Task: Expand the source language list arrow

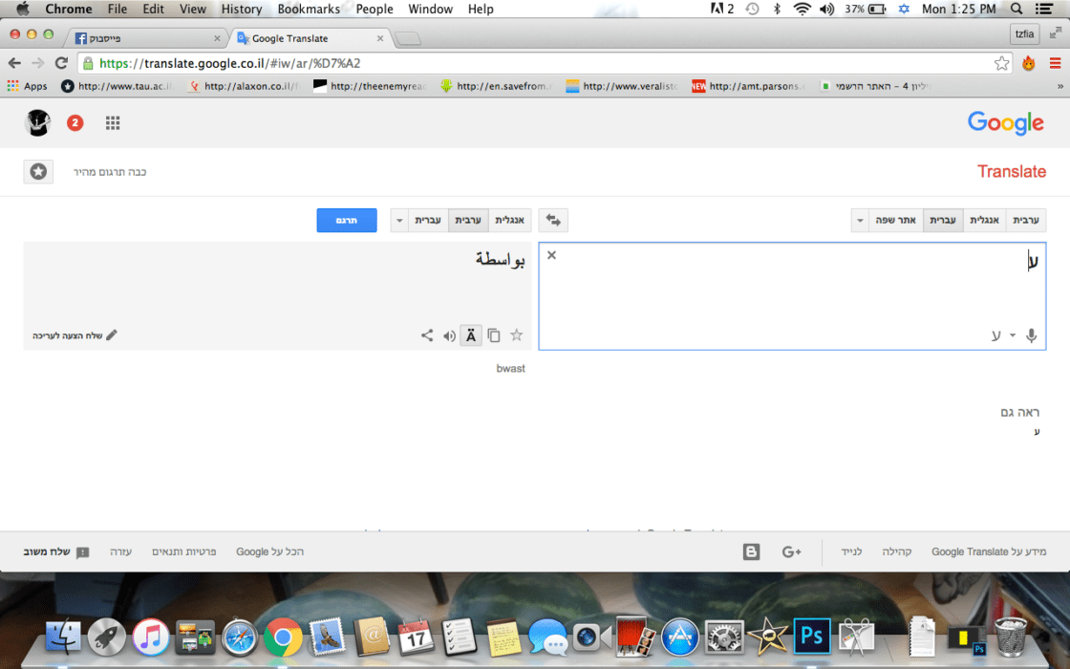Action: coord(860,221)
